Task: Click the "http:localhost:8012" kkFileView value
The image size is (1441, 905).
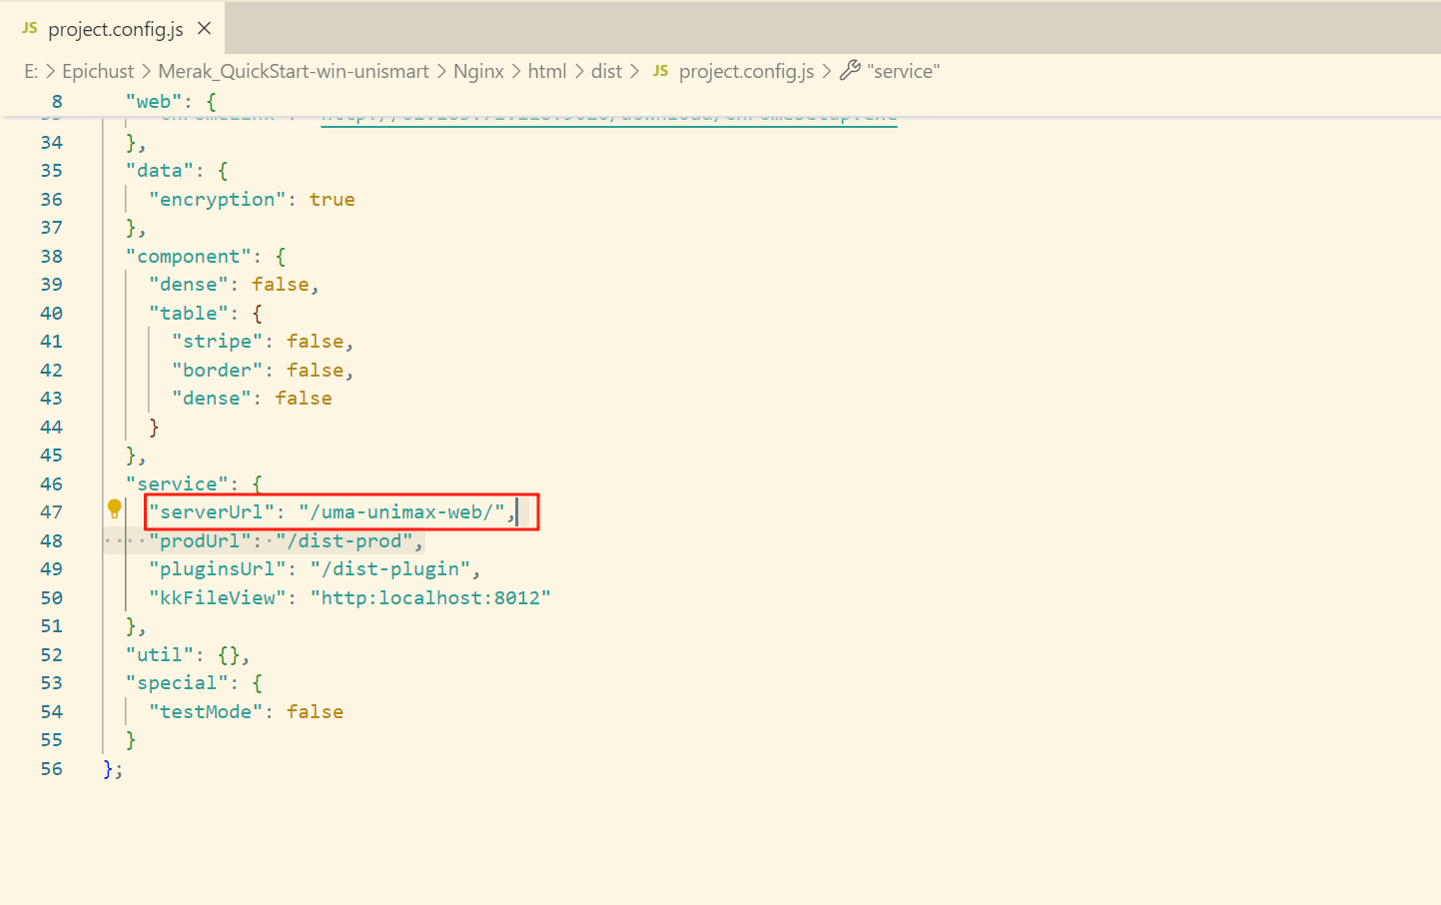Action: click(430, 598)
